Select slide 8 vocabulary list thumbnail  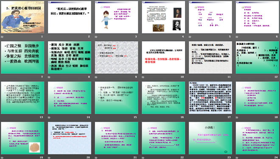click(x=70, y=58)
